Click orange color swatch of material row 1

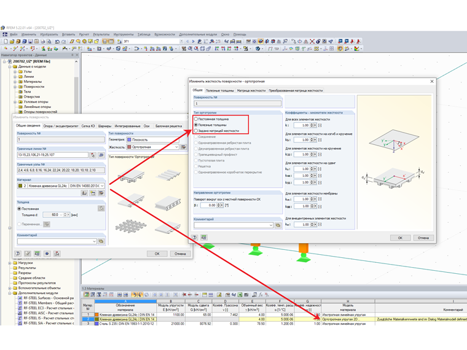tap(97, 314)
